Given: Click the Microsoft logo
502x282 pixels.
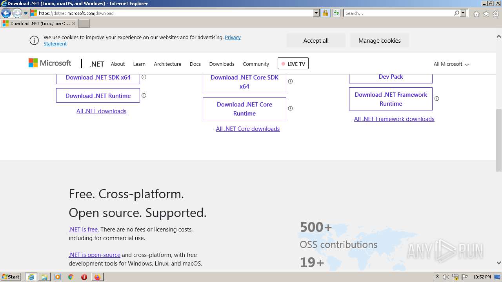Looking at the screenshot, I should coord(50,63).
